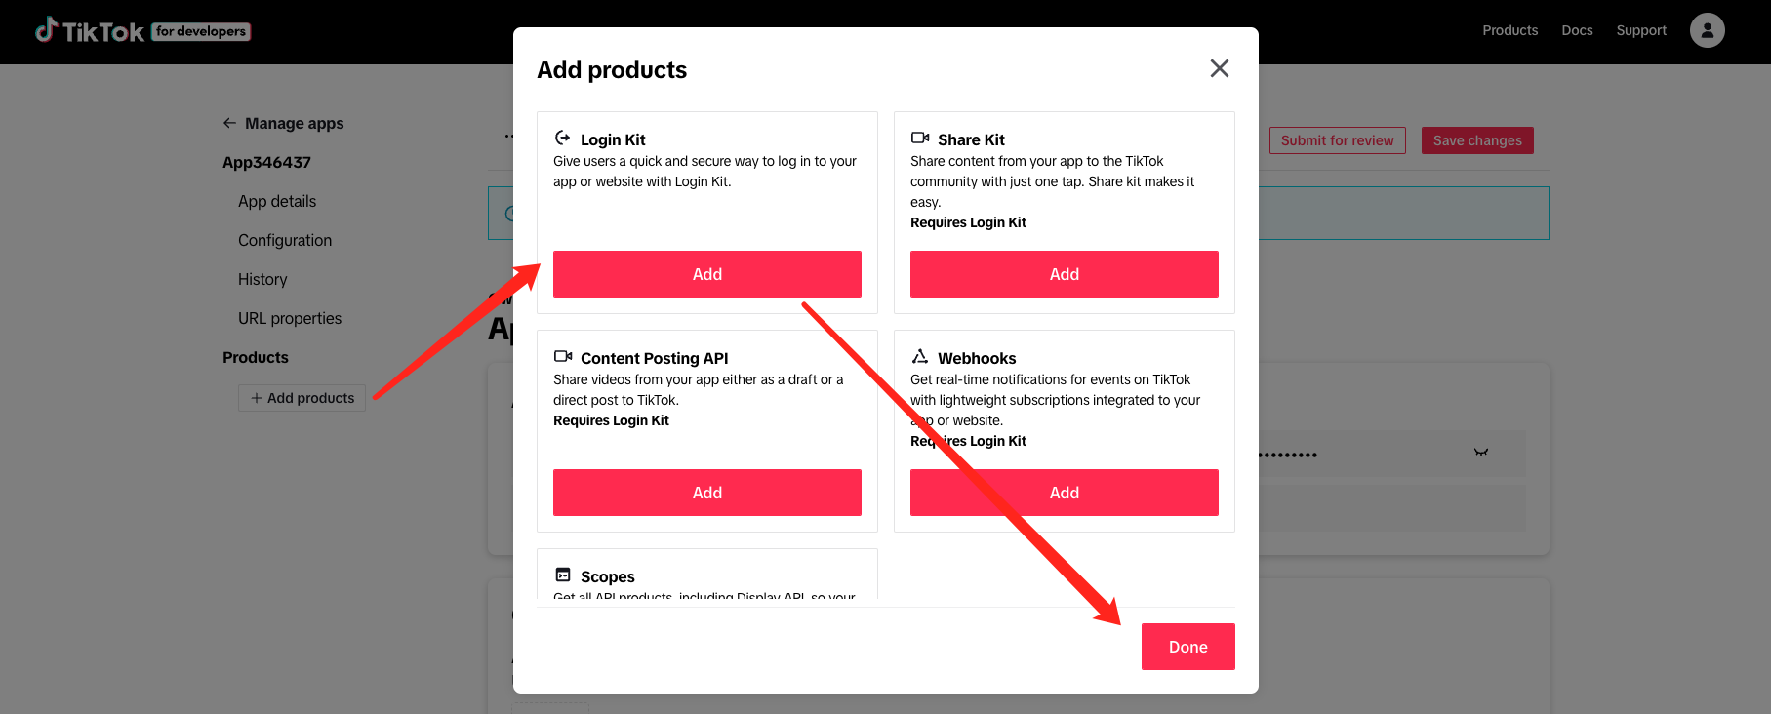Image resolution: width=1771 pixels, height=714 pixels.
Task: Select URL properties in the sidebar
Action: coord(290,318)
